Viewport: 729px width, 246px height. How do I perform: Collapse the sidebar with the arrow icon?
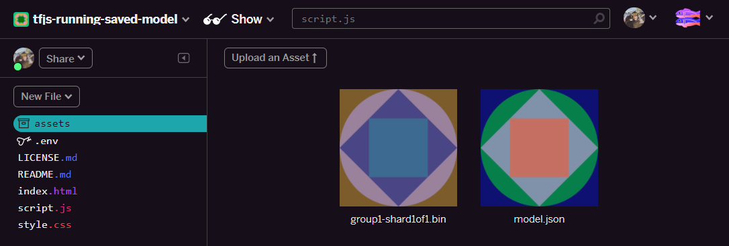(184, 58)
